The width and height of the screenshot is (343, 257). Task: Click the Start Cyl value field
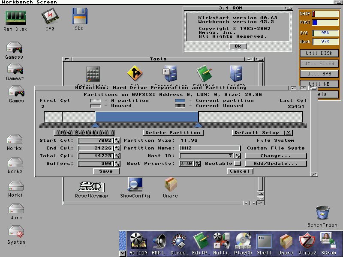tap(96, 140)
